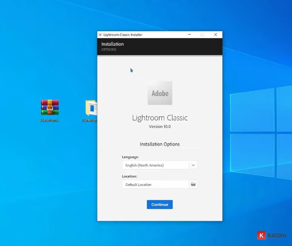
Task: Close the Lightroom Classic Installer window
Action: pos(215,35)
